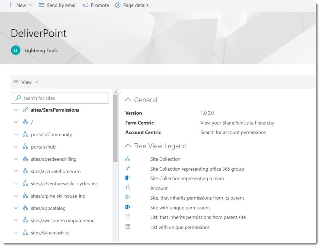This screenshot has height=248, width=321.
Task: Expand the portals/Community node
Action: tap(16, 135)
